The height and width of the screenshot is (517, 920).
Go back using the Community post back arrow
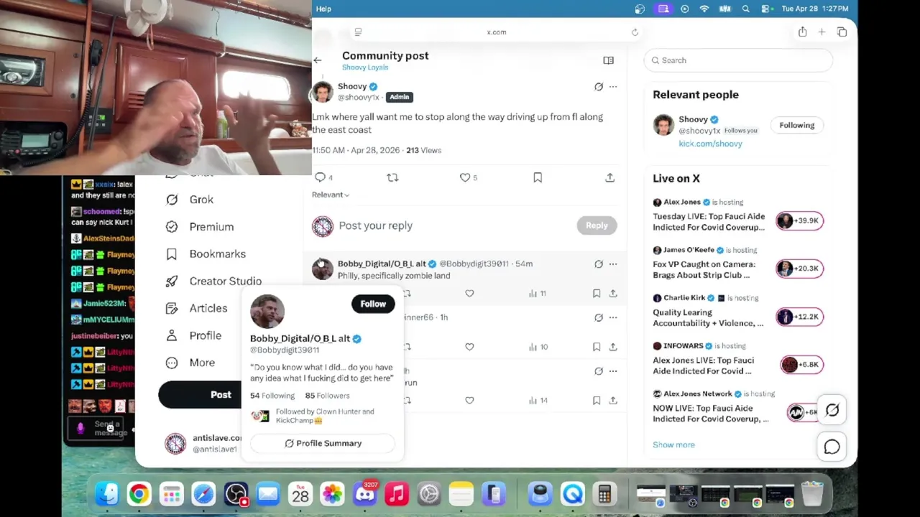[x=318, y=60]
